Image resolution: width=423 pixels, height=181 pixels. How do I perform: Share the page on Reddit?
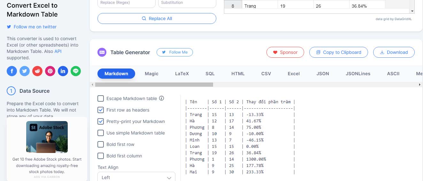click(37, 71)
